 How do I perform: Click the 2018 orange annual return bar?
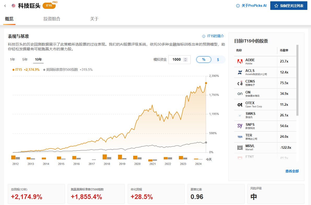click(104, 157)
